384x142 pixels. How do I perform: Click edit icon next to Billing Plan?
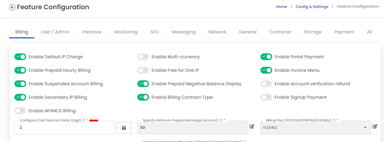point(375,126)
